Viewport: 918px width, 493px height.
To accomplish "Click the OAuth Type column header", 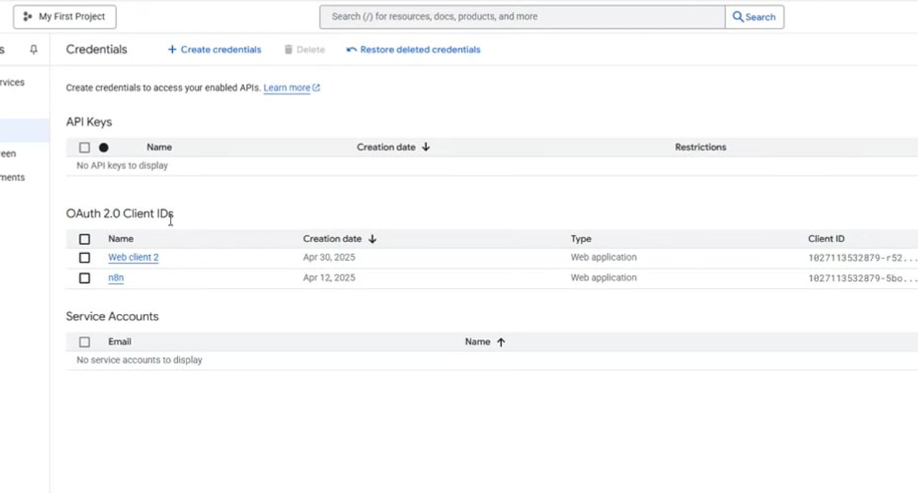I will click(x=581, y=239).
